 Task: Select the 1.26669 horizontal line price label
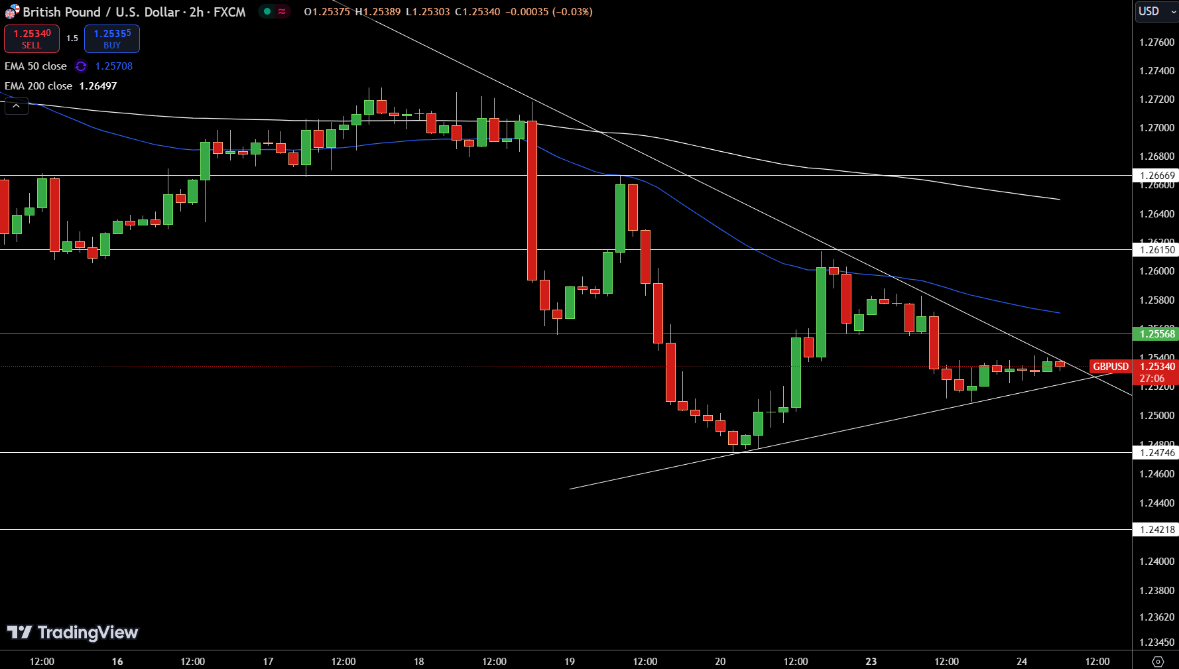1156,176
